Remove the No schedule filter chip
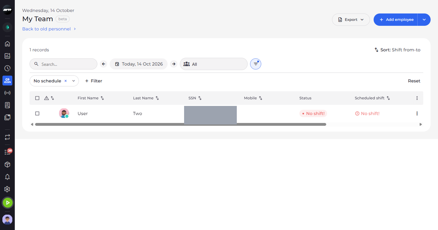 pyautogui.click(x=65, y=81)
